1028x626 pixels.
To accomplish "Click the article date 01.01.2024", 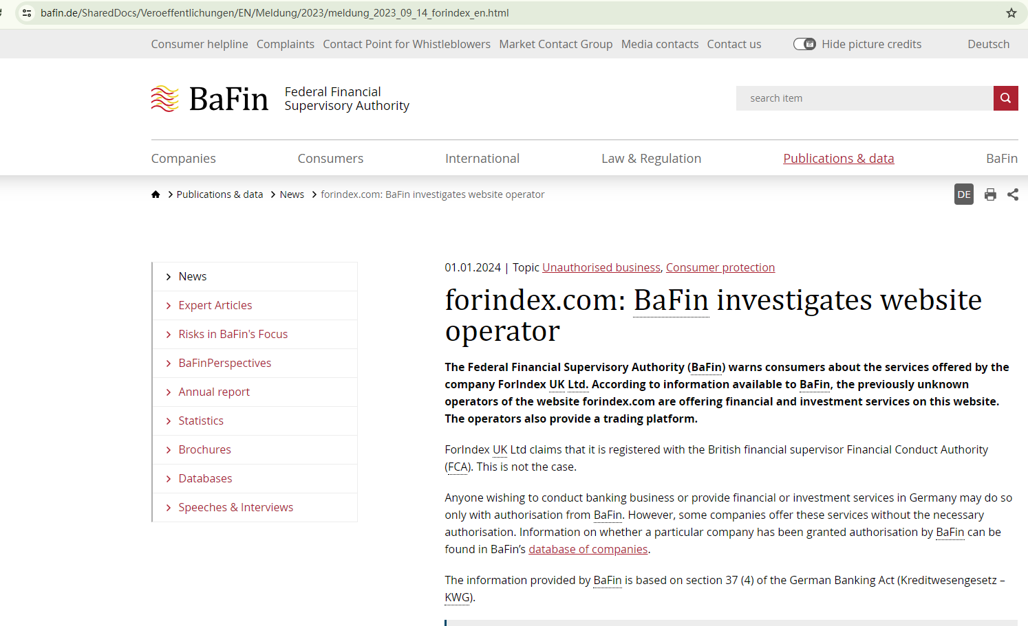I will [473, 267].
